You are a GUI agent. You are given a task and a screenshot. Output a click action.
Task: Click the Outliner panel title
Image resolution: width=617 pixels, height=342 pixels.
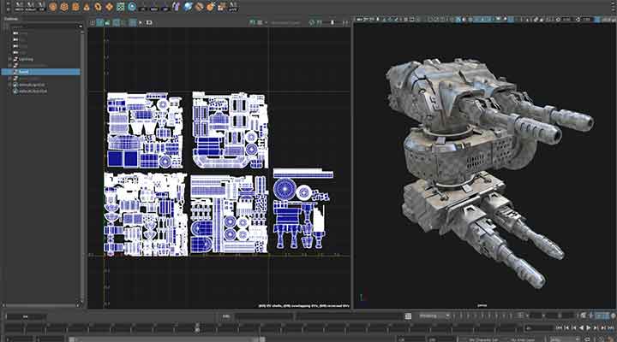pos(12,17)
